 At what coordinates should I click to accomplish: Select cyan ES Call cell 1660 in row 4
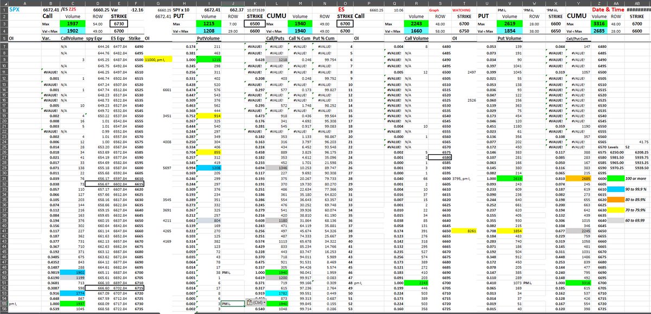coord(417,32)
